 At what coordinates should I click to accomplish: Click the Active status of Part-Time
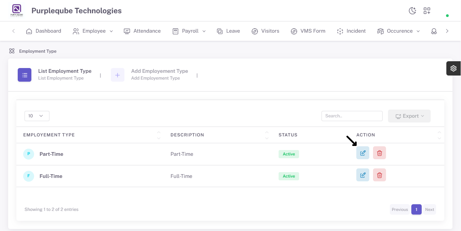click(x=289, y=154)
